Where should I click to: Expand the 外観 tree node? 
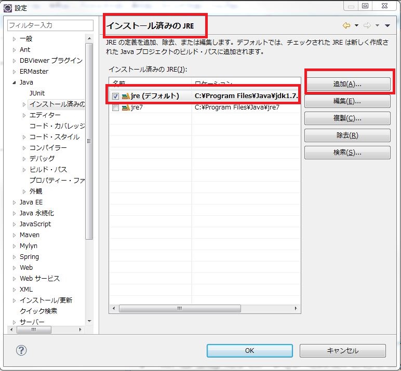click(x=24, y=191)
